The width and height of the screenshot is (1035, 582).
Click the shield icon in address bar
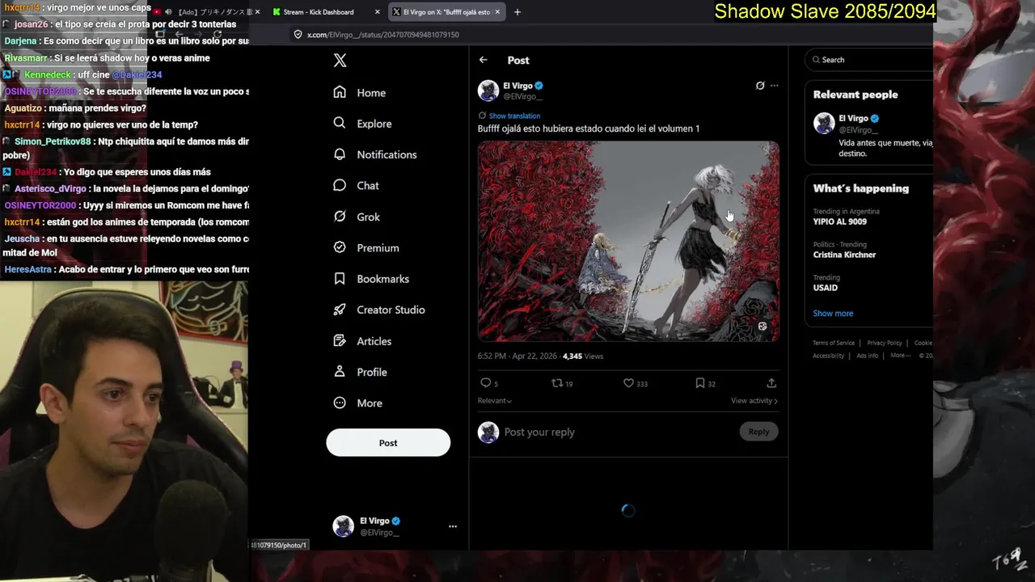pyautogui.click(x=298, y=35)
